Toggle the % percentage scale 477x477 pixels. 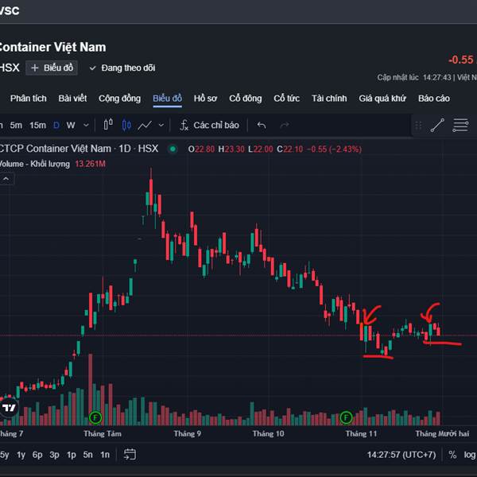point(452,455)
